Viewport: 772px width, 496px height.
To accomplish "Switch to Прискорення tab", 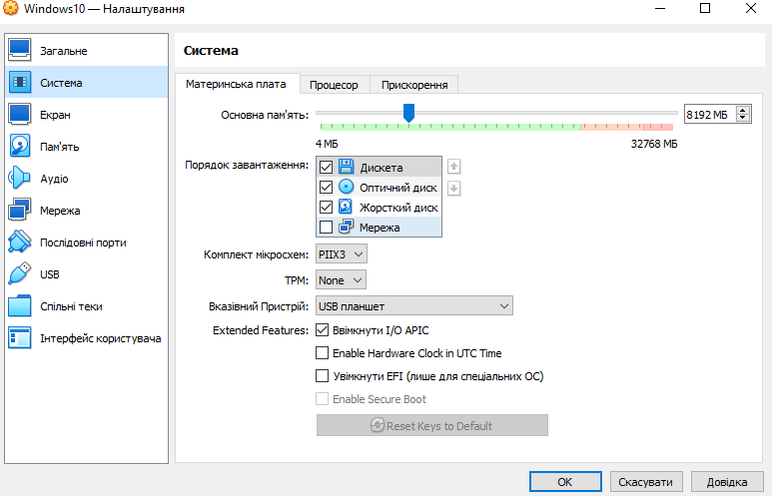I will pyautogui.click(x=414, y=85).
